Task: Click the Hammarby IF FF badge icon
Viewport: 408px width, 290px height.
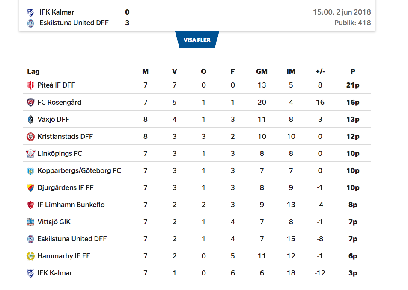Action: (x=30, y=256)
